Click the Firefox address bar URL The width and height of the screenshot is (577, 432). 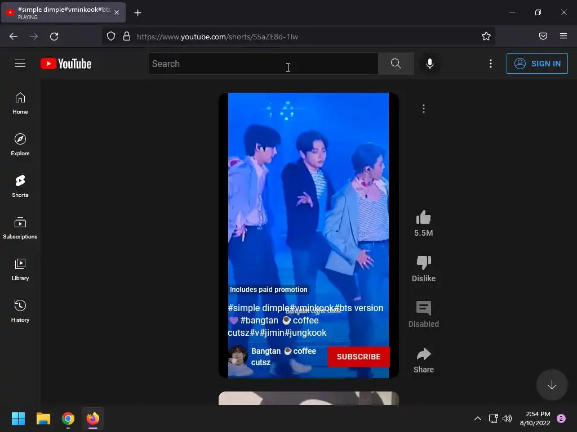218,37
